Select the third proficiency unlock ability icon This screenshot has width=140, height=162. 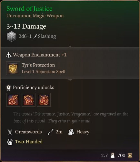point(44,100)
